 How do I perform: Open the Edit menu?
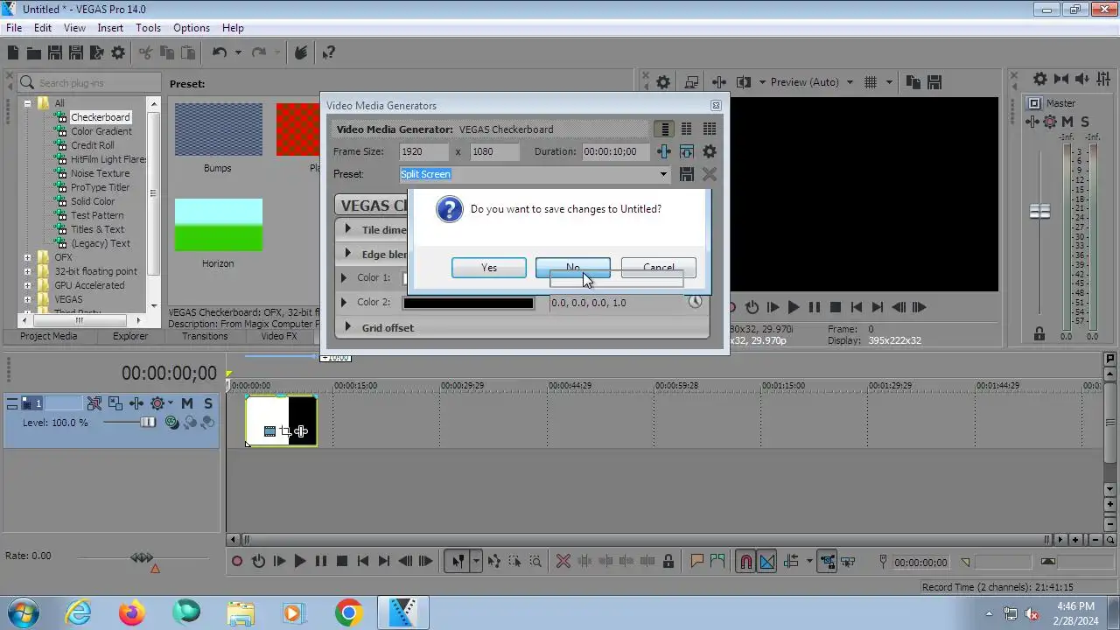point(43,28)
